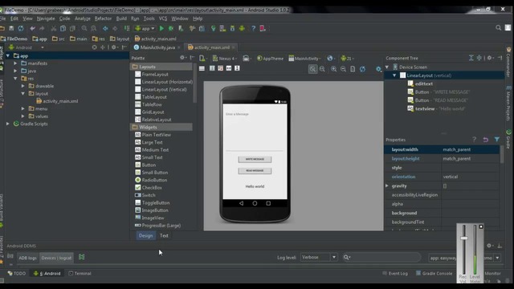Click the Make Project build icon
The width and height of the screenshot is (514, 289).
(x=127, y=29)
